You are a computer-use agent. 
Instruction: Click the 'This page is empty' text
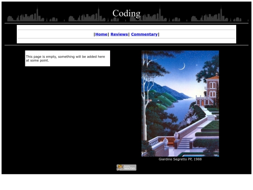(x=65, y=59)
